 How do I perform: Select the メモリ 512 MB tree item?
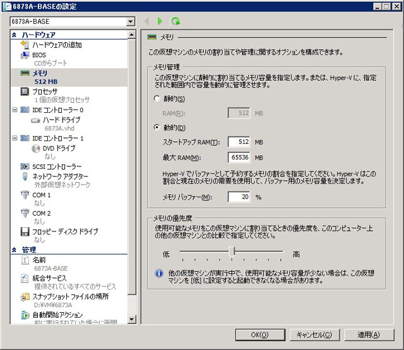click(69, 78)
